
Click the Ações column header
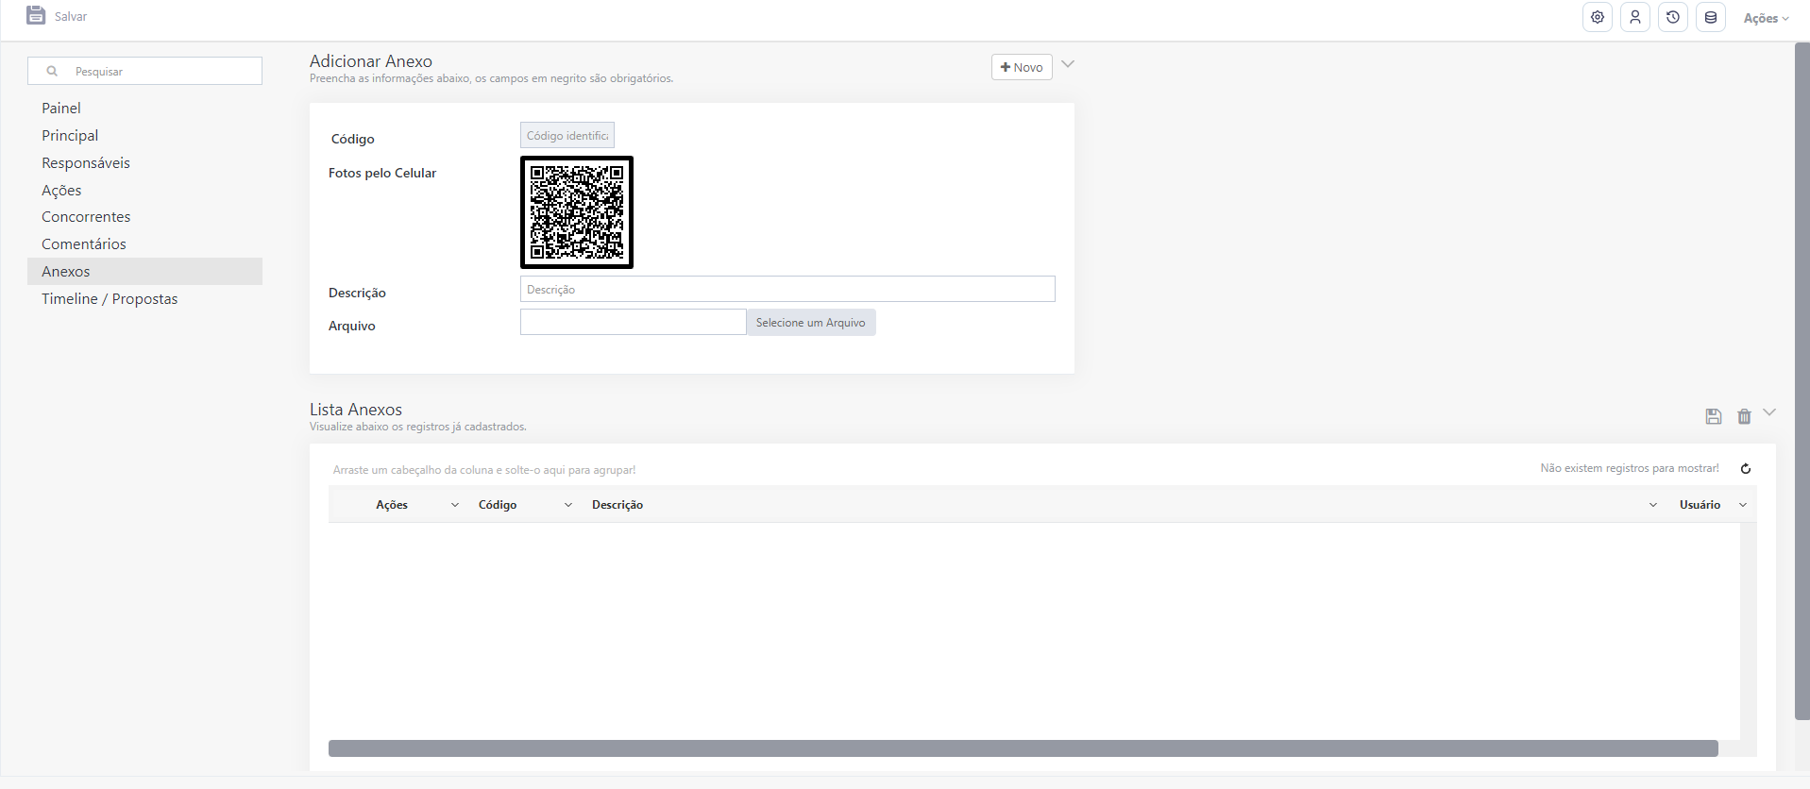[x=392, y=505]
